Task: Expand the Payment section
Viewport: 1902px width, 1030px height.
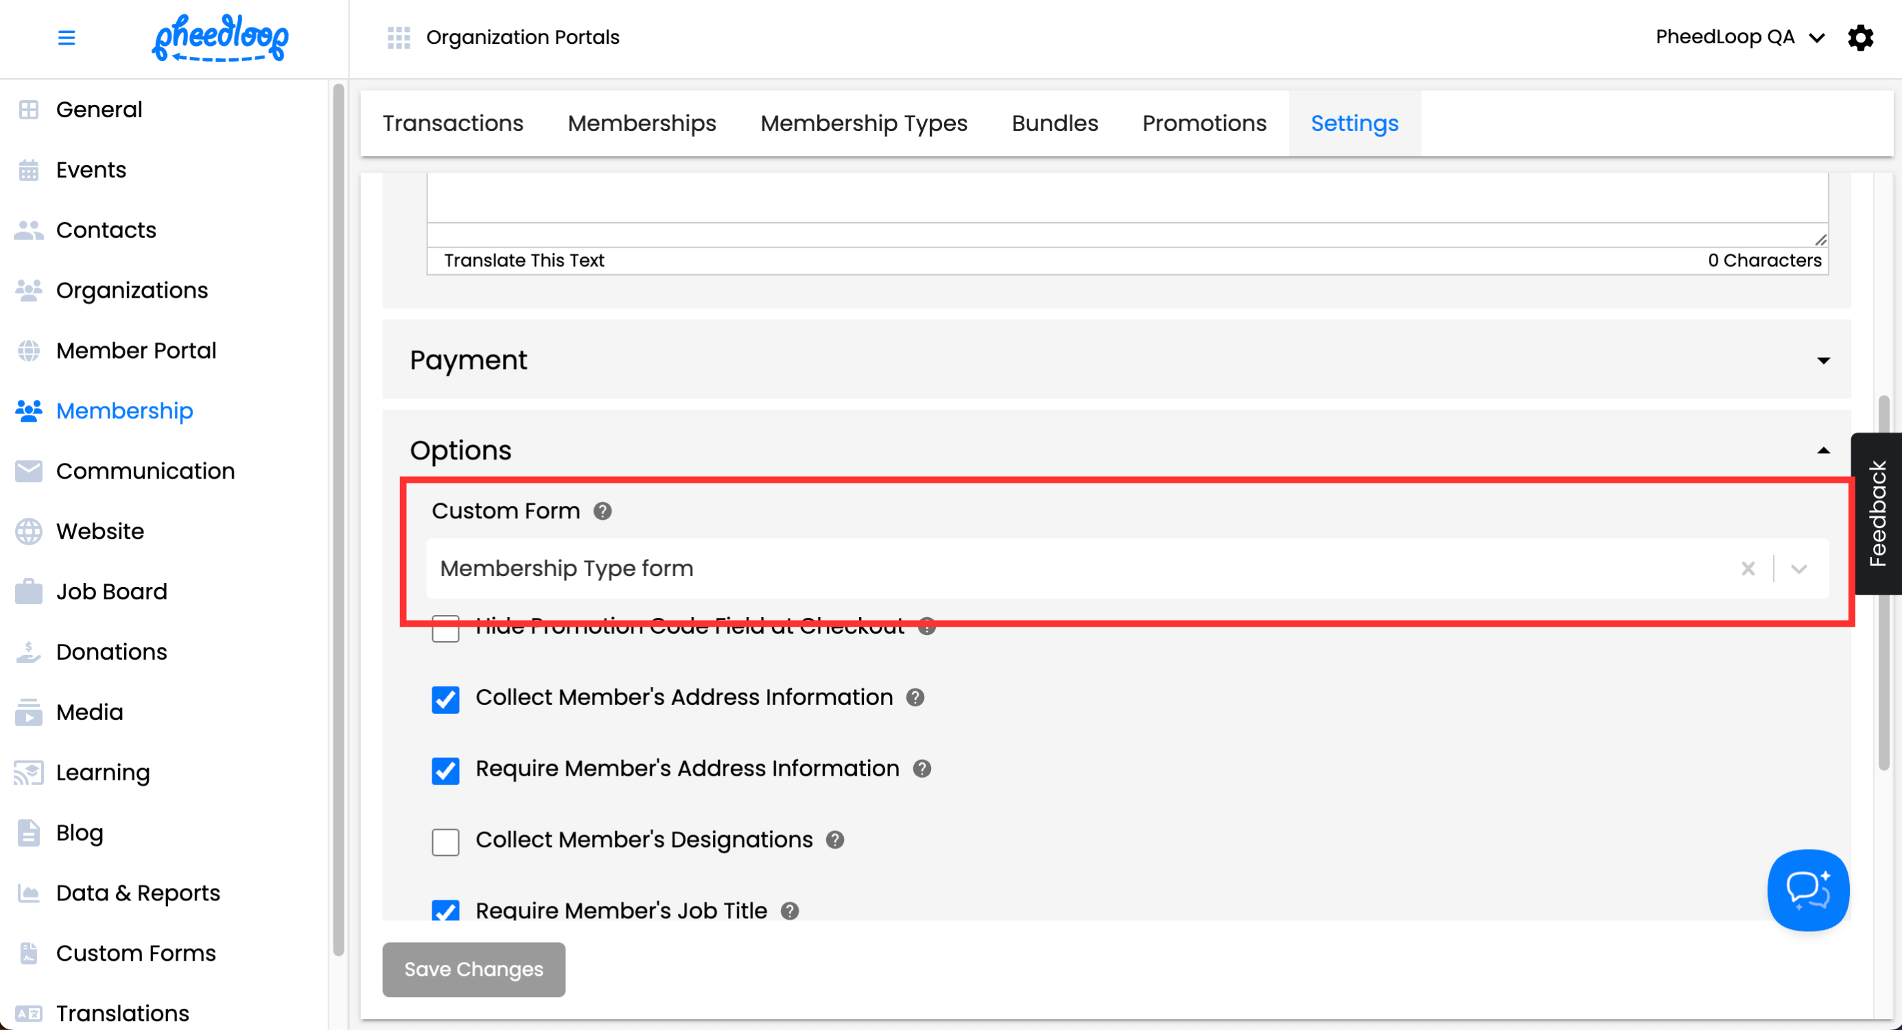Action: click(x=1823, y=360)
